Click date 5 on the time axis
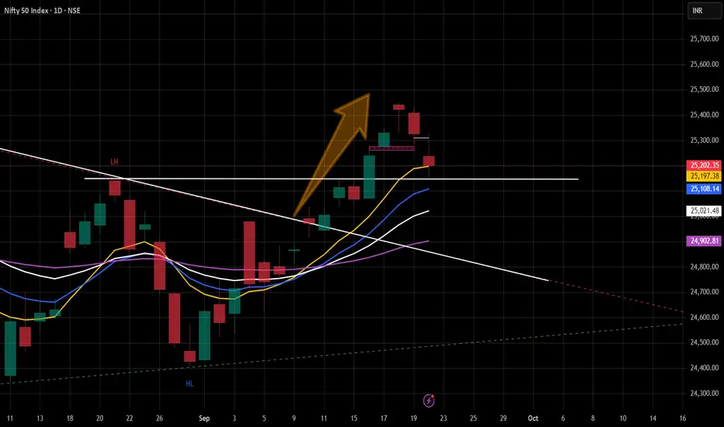The width and height of the screenshot is (724, 427). tap(264, 418)
